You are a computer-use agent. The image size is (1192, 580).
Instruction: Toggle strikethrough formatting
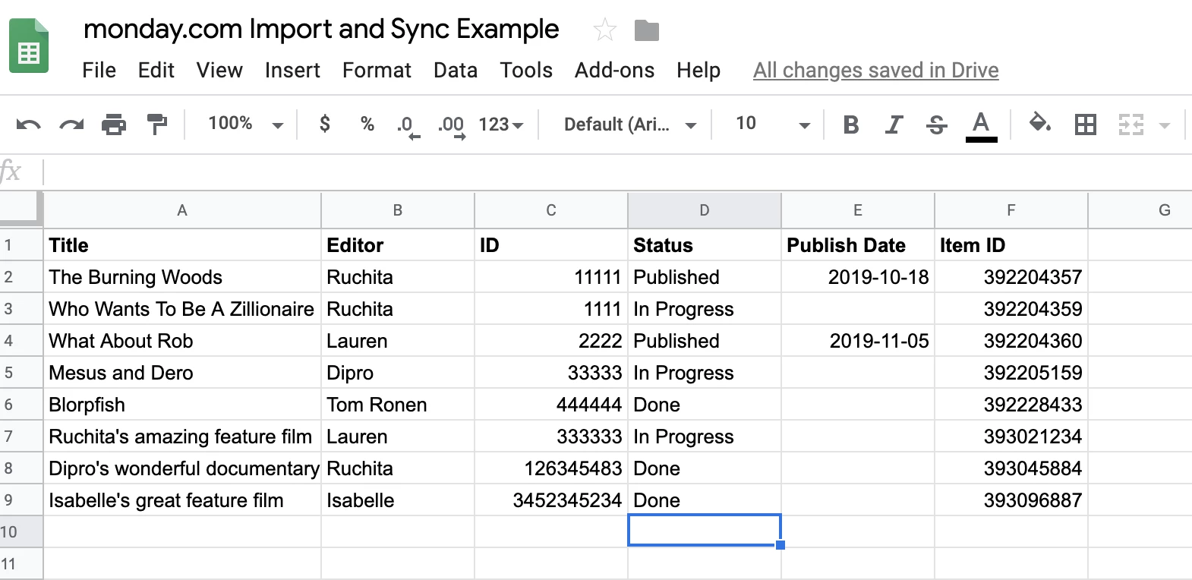[936, 124]
